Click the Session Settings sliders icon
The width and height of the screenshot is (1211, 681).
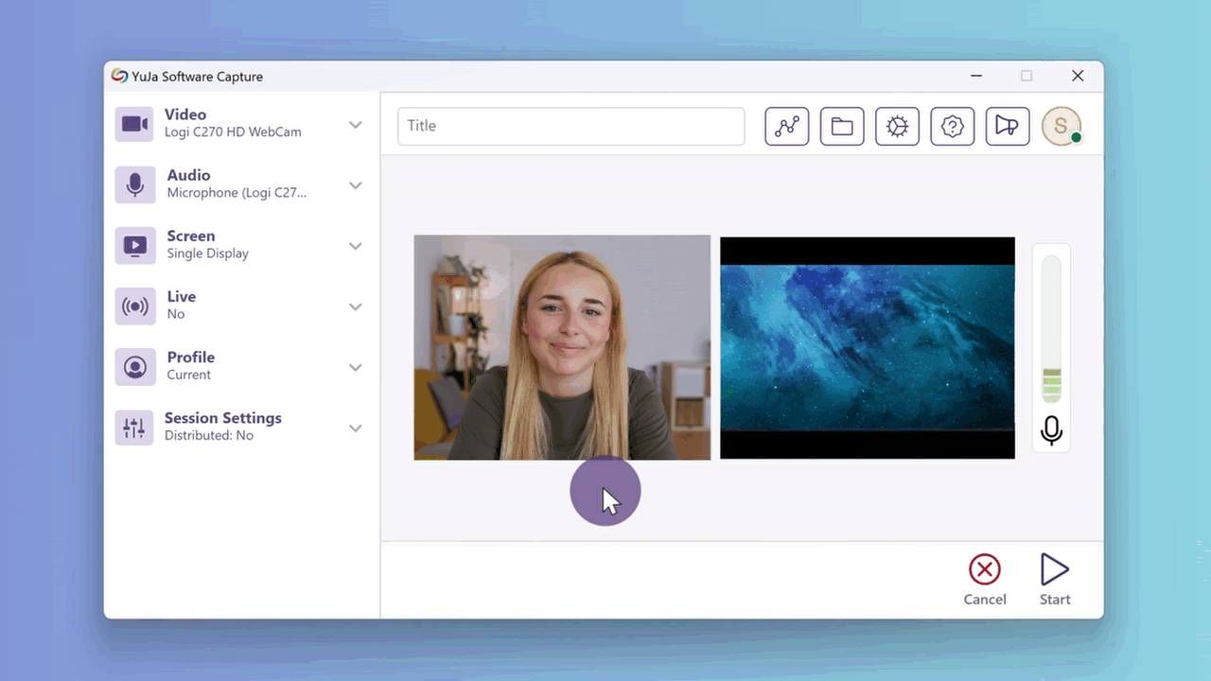click(x=134, y=428)
